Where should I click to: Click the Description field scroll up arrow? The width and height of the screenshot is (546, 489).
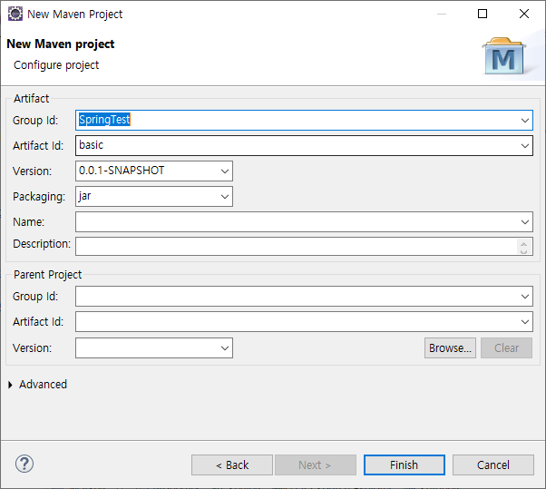click(x=523, y=244)
